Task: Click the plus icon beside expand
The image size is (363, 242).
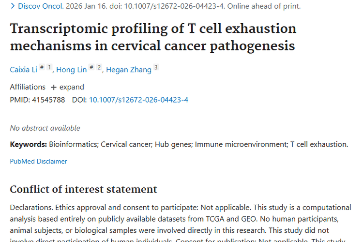Action: [x=53, y=87]
